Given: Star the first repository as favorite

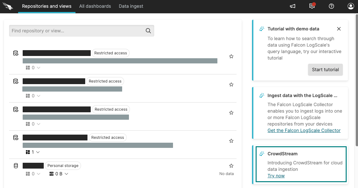Looking at the screenshot, I should (231, 56).
